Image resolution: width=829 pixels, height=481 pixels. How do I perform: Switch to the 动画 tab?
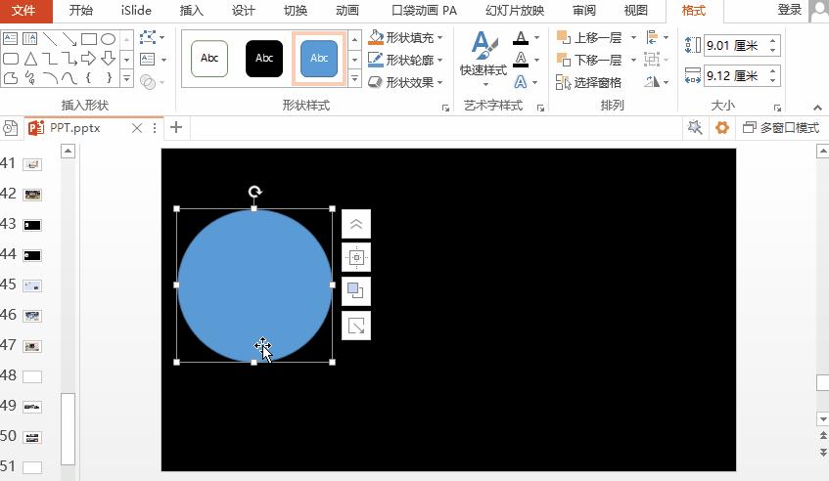point(347,11)
